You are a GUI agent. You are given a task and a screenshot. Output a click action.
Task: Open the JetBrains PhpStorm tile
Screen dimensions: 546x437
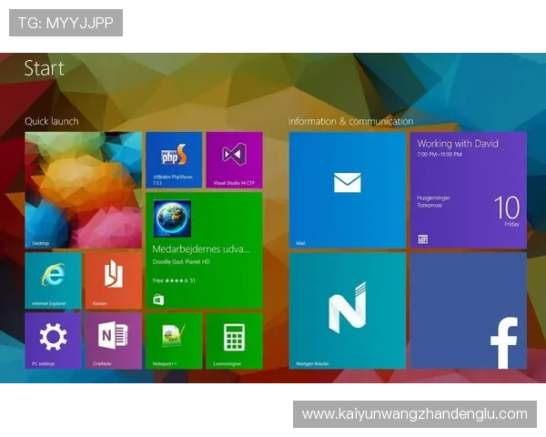click(173, 159)
